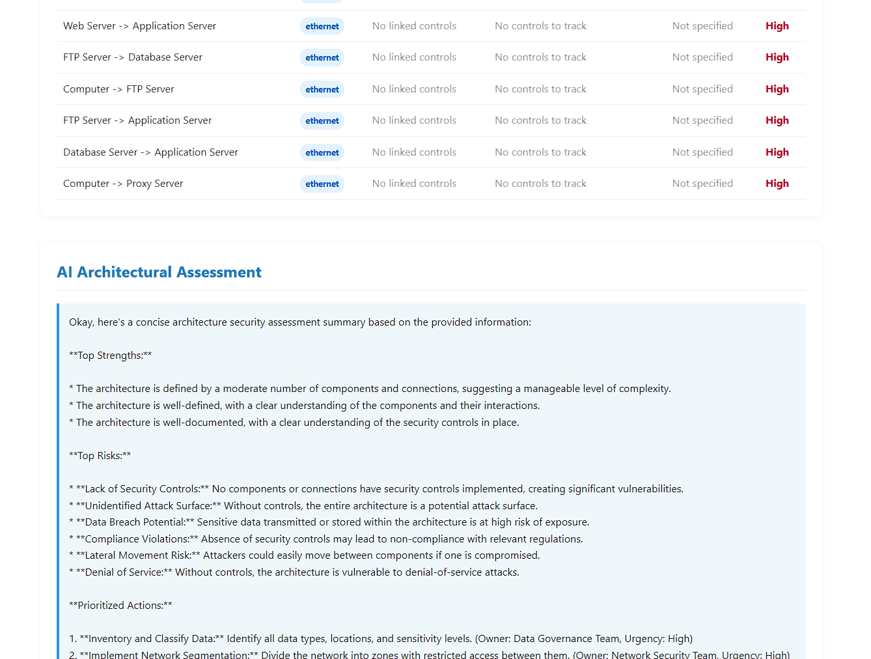The image size is (871, 659).
Task: Click 'Not specified' on Database Server -> Application Server row
Action: pos(702,152)
